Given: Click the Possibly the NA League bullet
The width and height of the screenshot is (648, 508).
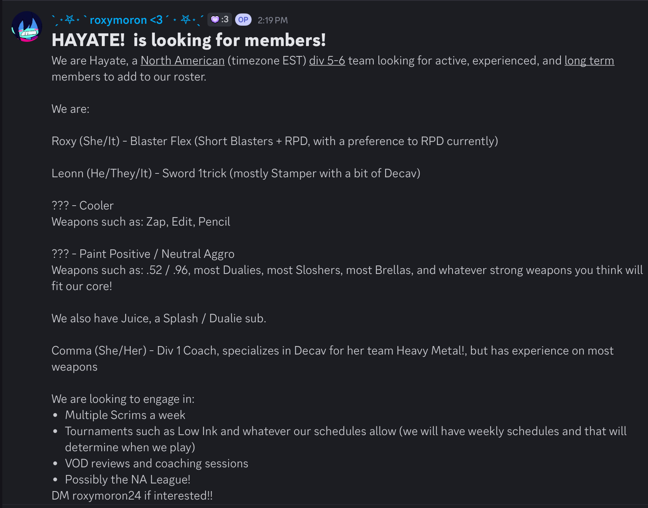Looking at the screenshot, I should click(x=128, y=480).
